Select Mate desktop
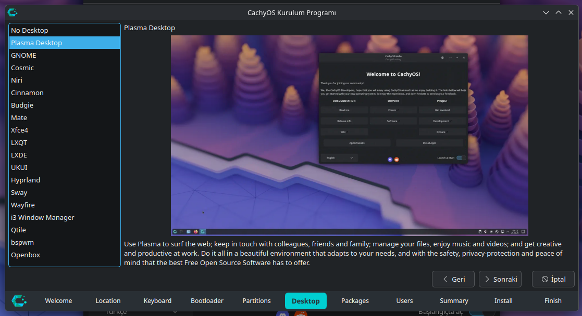Screen dimensions: 582x316 pos(64,117)
